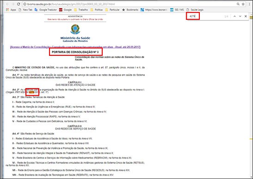Click the REGESUS item line
This screenshot has height=179, width=253.
tap(71, 170)
